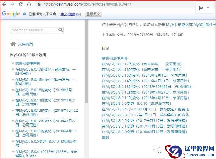
Task: Open contents entry MySQL 8.0.3 (2017年9月21日)
Action: [x=145, y=115]
